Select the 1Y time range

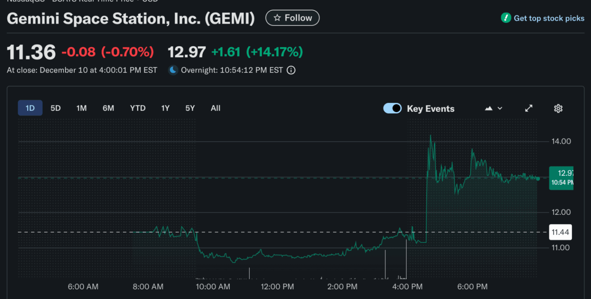pos(165,108)
